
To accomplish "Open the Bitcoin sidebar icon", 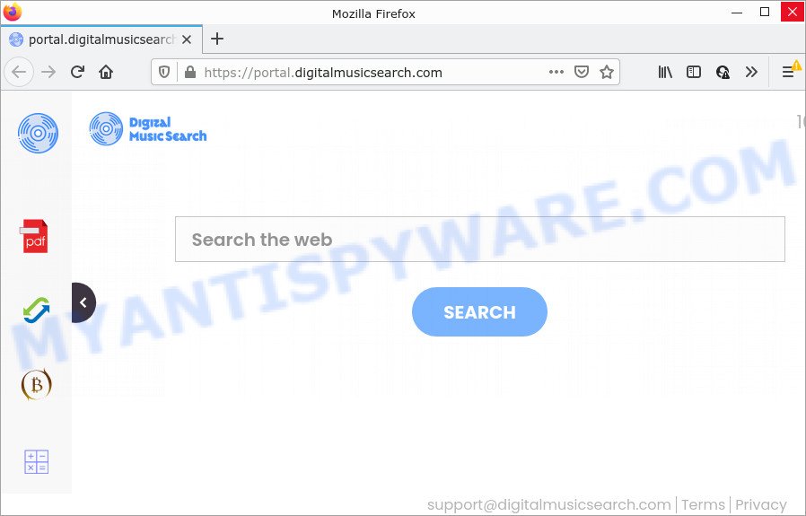I will (37, 384).
